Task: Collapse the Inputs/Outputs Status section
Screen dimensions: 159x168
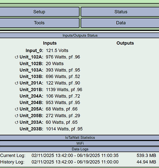Action: pos(80,35)
